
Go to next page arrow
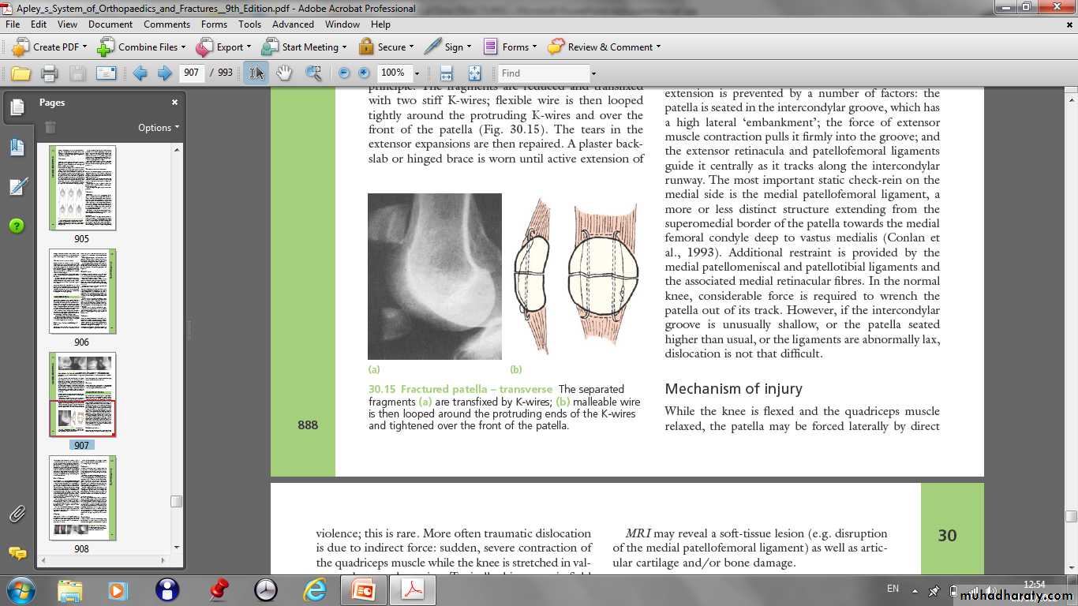click(x=165, y=73)
